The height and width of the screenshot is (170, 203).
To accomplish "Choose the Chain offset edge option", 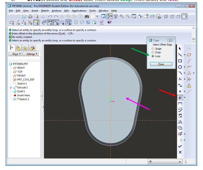I will click(x=153, y=53).
